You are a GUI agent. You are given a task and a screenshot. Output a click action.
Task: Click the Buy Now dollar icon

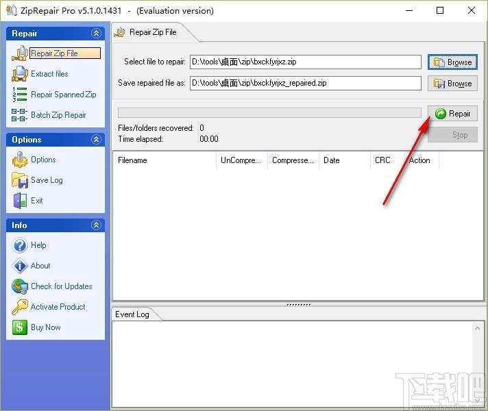coord(20,327)
